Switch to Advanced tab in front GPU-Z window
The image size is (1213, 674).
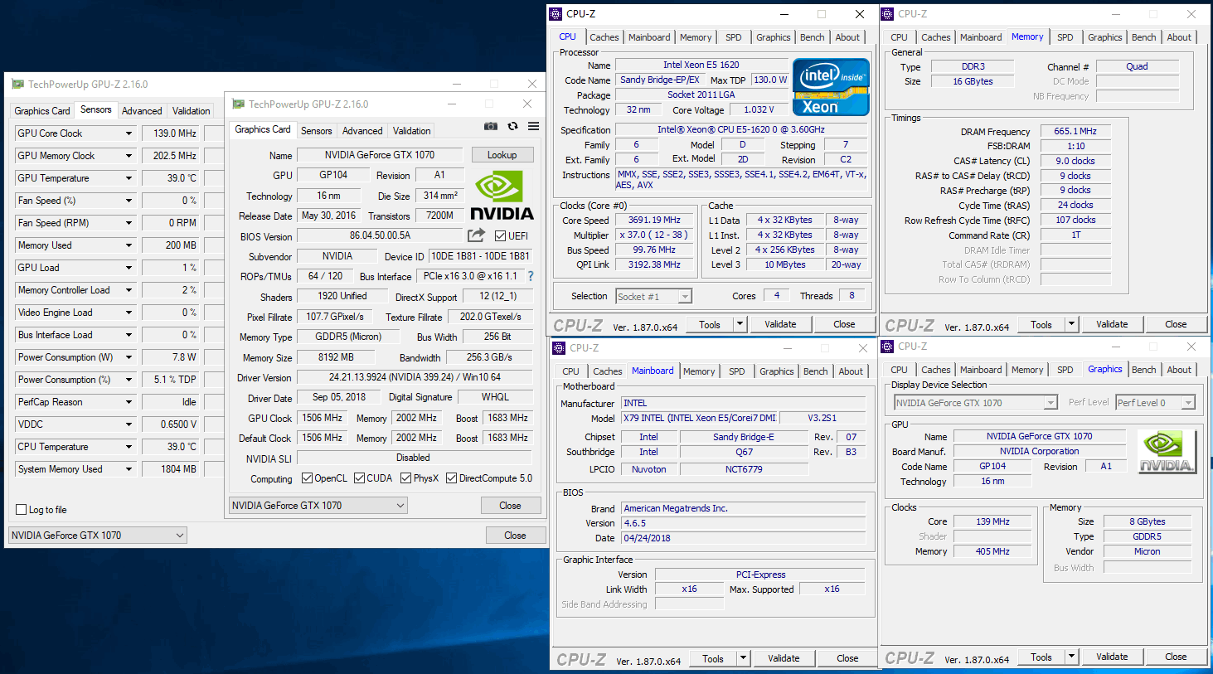click(x=362, y=131)
